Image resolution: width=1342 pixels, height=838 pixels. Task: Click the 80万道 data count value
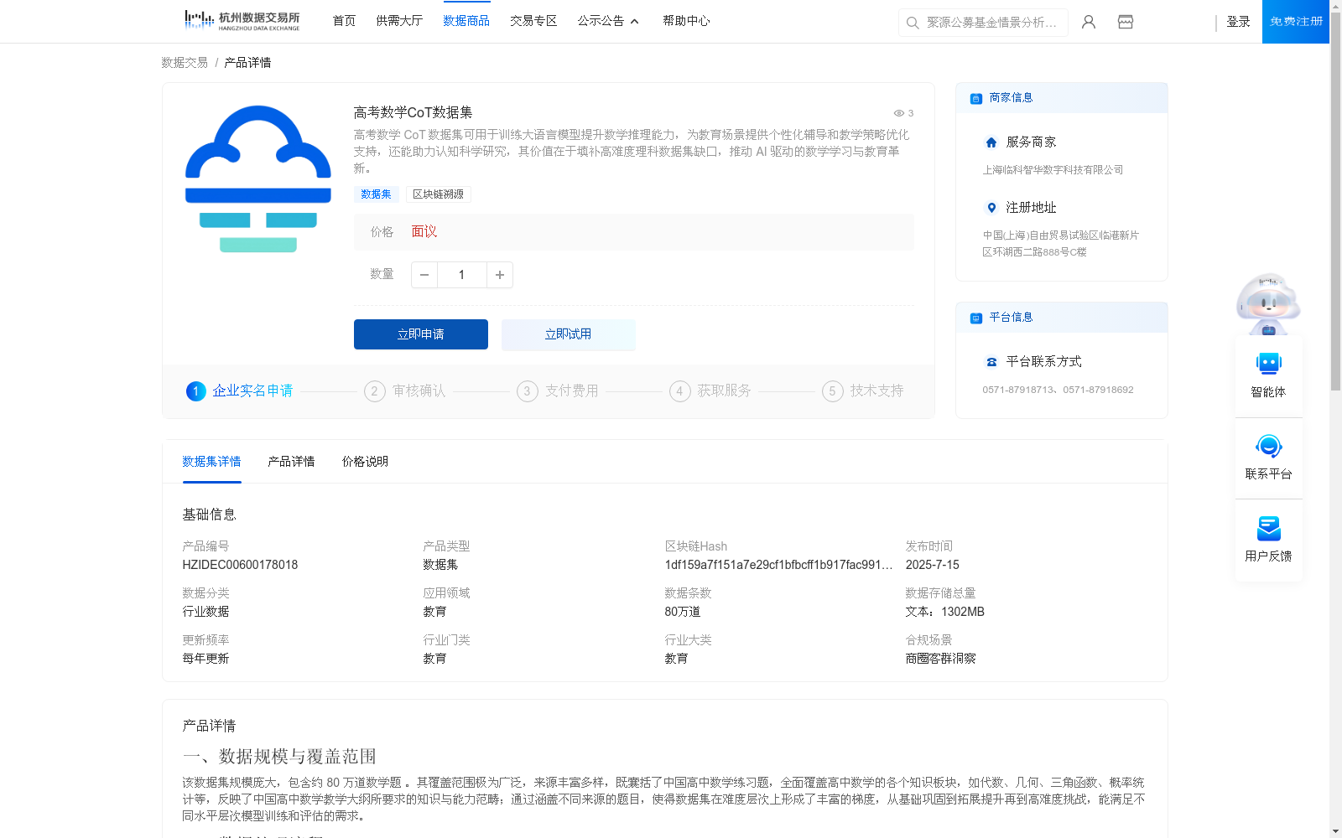(682, 612)
